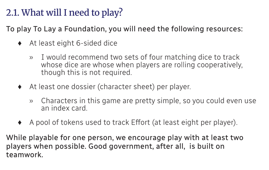269x170 pixels.
Task: Click the word "dossier" in the second bullet
Action: (x=83, y=87)
